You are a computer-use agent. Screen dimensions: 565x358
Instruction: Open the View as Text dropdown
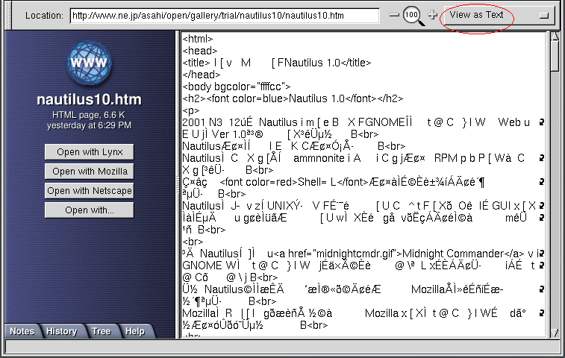tap(499, 15)
